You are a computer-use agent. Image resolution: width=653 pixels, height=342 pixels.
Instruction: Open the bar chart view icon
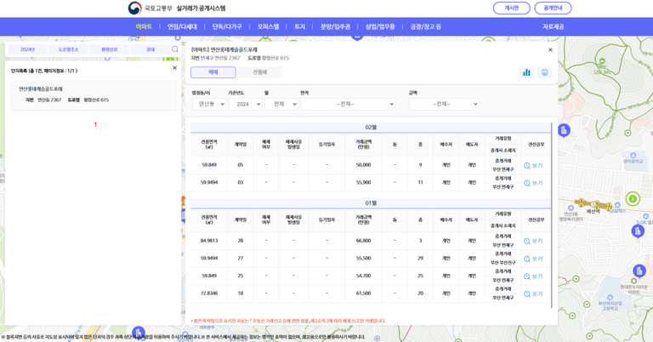526,72
